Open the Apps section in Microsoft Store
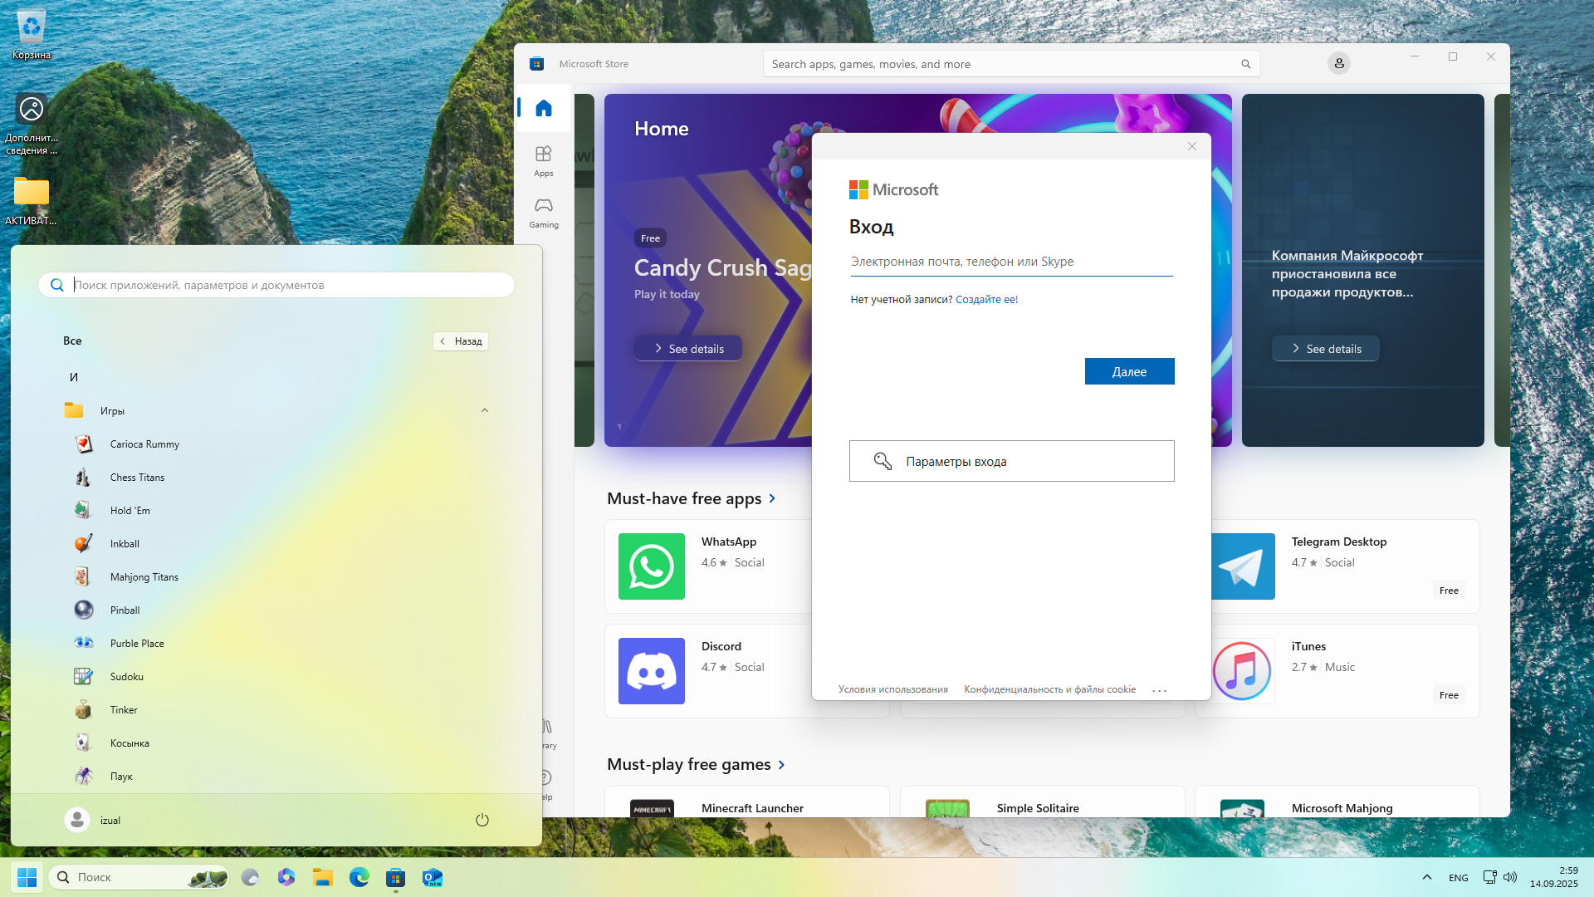The image size is (1594, 897). click(x=544, y=161)
